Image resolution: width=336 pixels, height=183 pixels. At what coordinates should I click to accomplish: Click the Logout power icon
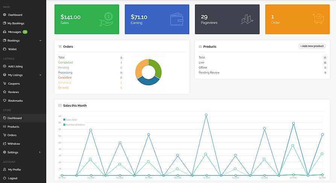pyautogui.click(x=5, y=178)
